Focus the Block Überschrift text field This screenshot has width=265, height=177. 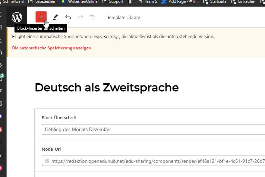pos(152,130)
